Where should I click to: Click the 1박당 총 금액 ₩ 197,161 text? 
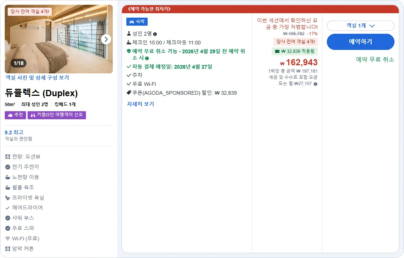tap(293, 71)
